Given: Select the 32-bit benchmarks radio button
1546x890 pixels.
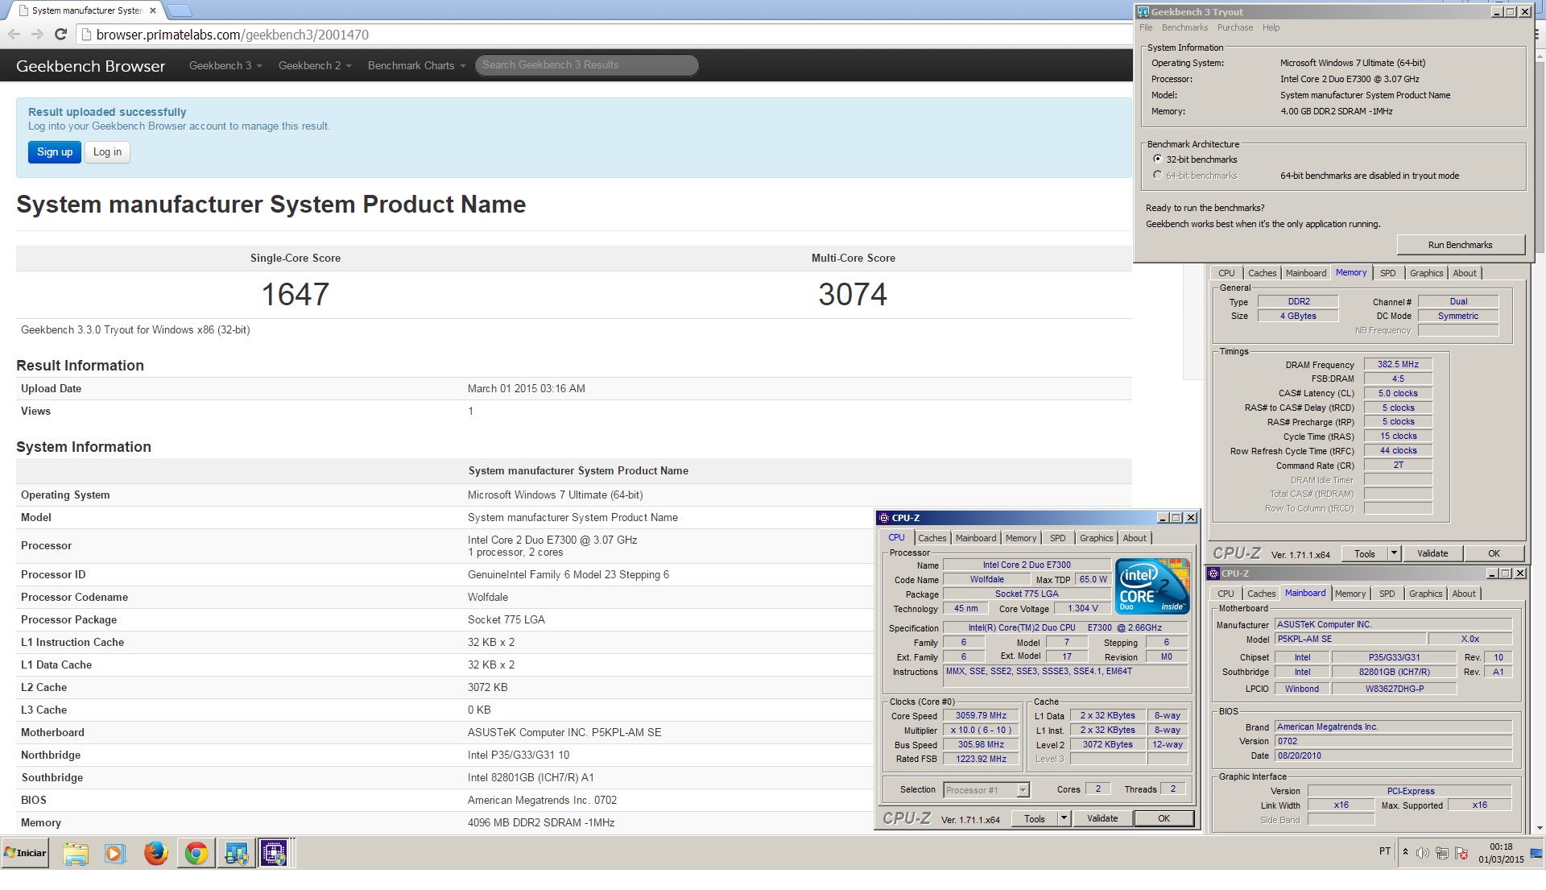Looking at the screenshot, I should [1157, 159].
